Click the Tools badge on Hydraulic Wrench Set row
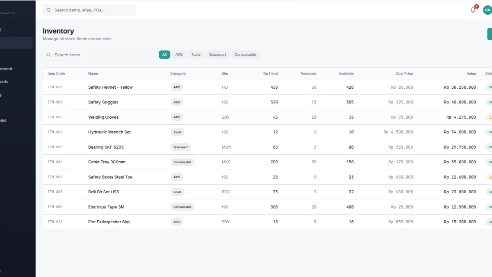 (178, 132)
